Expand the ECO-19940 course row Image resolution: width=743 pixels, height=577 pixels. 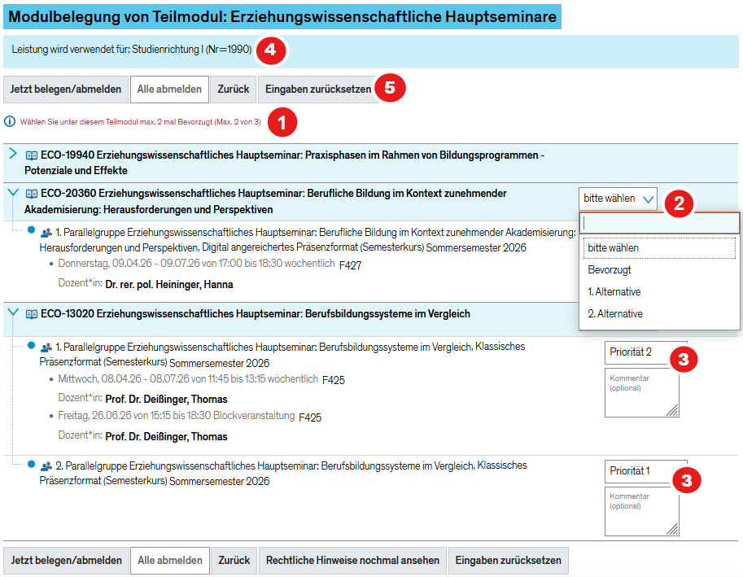point(12,154)
